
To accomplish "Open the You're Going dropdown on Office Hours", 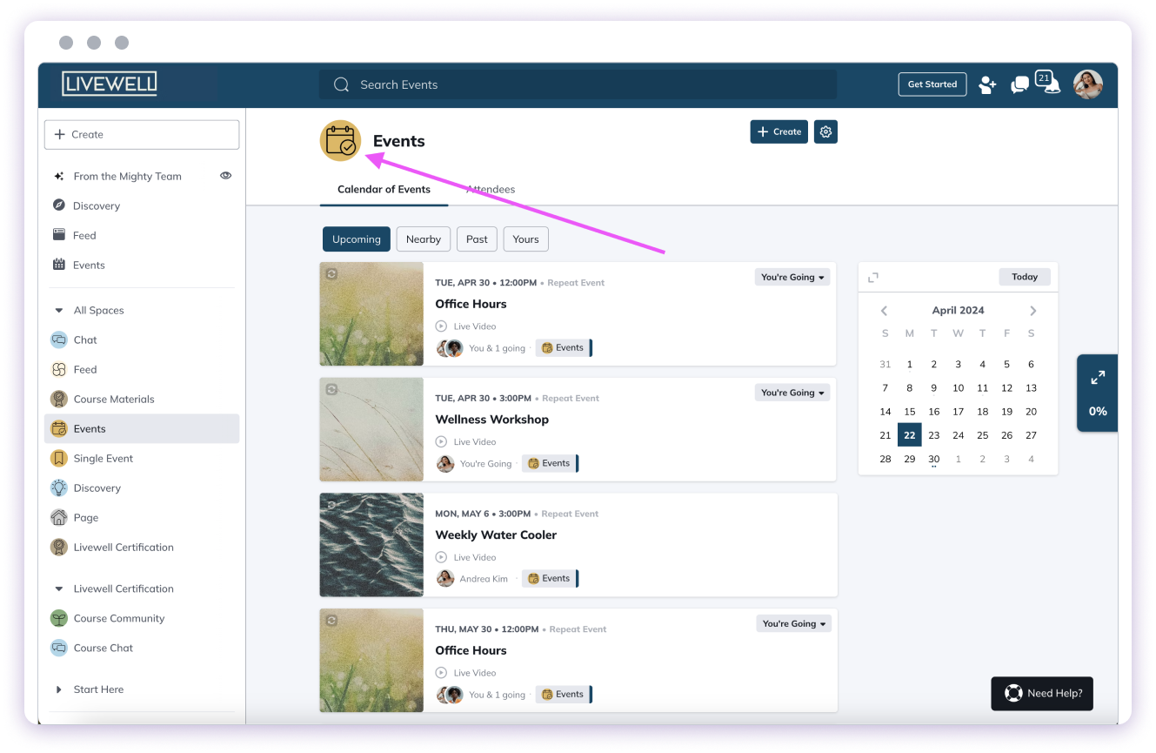I will point(792,276).
